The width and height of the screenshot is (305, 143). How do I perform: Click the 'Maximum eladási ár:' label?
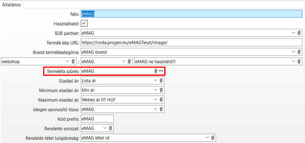click(59, 100)
